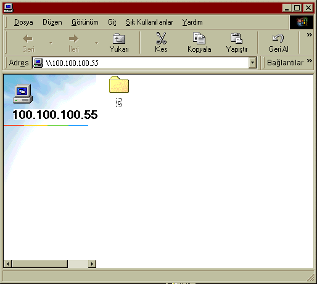Screen dimensions: 317x284
Task: Click the right scroll arrow of horizontal scrollbar
Action: 92,264
